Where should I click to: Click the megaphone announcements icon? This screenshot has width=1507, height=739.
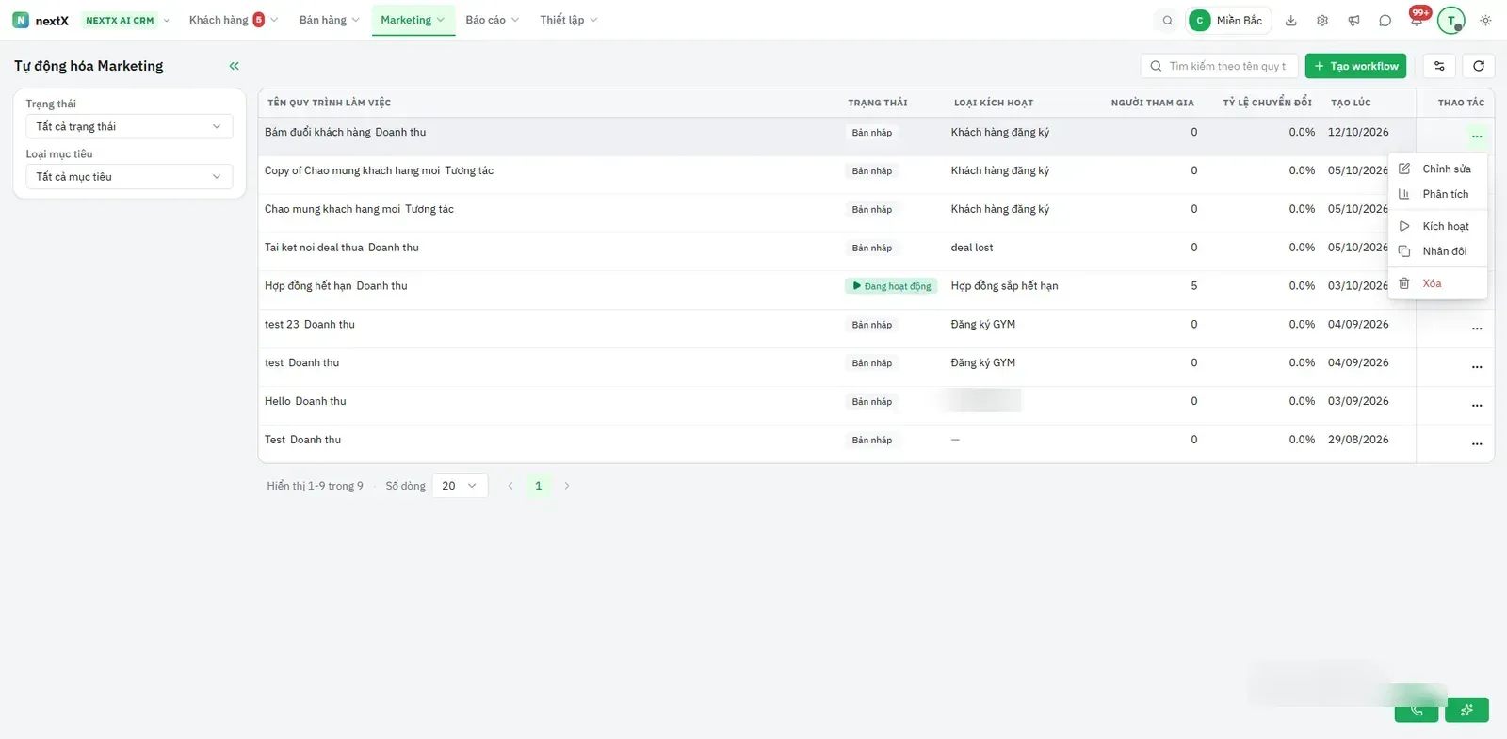coord(1353,20)
